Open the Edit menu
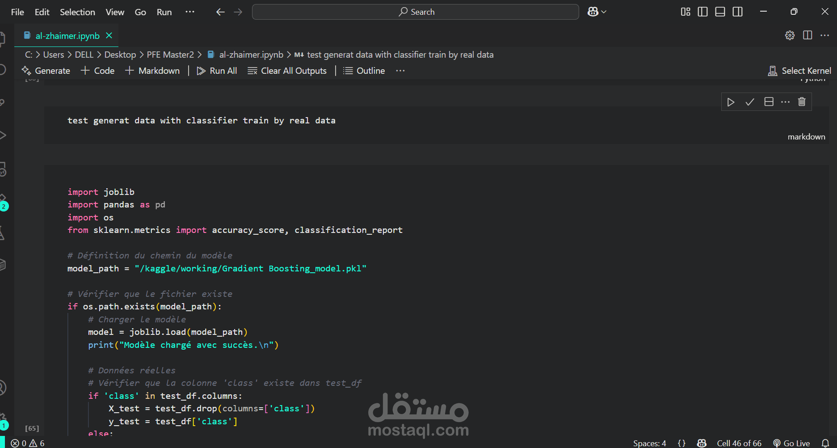 tap(42, 12)
